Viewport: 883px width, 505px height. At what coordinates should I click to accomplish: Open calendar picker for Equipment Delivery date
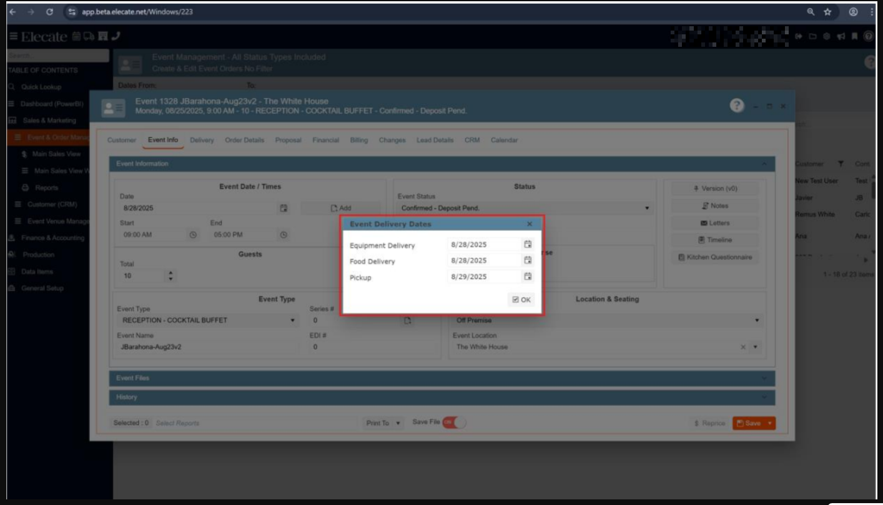click(528, 245)
